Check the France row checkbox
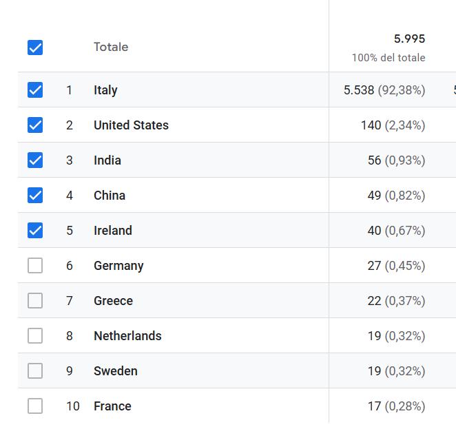Image resolution: width=456 pixels, height=429 pixels. tap(35, 406)
